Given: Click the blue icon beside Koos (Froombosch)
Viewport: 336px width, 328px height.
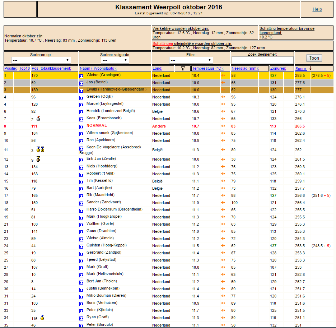Looking at the screenshot, I should [x=81, y=119].
